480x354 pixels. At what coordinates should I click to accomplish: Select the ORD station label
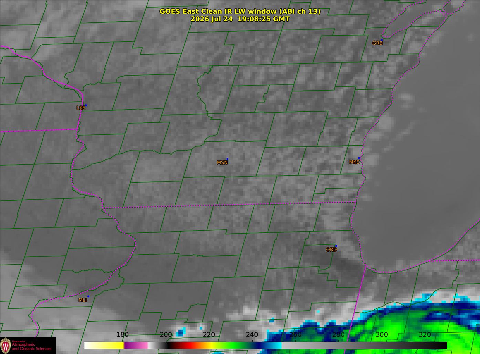tap(331, 250)
